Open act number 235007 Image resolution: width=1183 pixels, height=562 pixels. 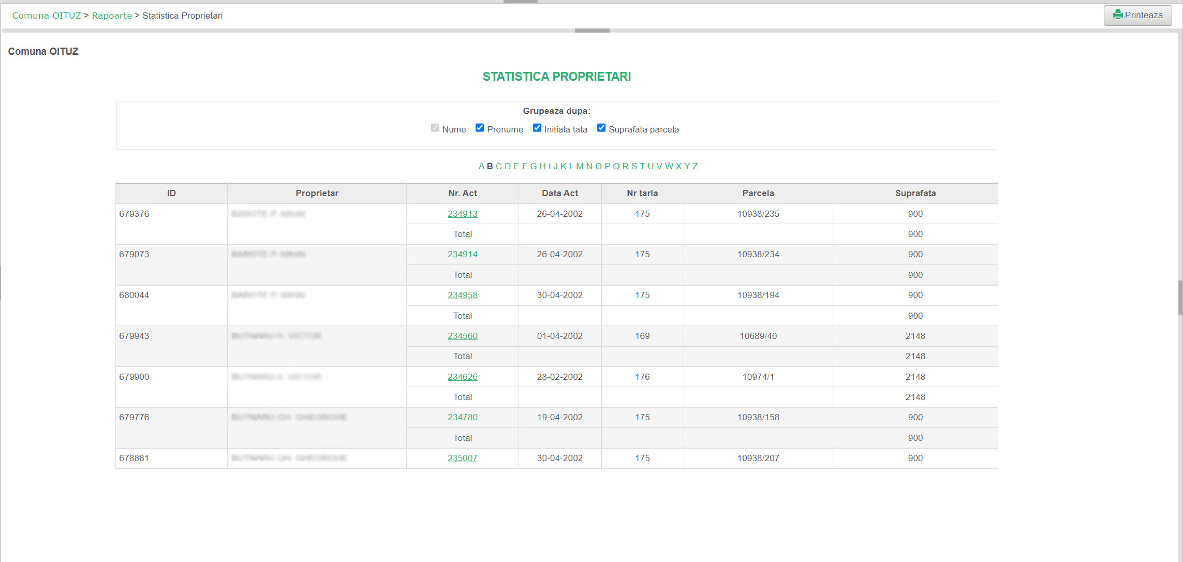(x=462, y=458)
